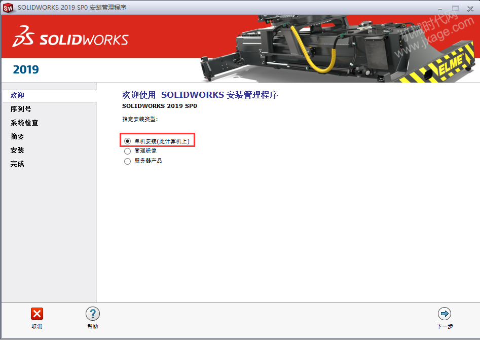The width and height of the screenshot is (480, 340).
Task: Select 单机安装(此计算机上) radio button
Action: click(x=128, y=141)
